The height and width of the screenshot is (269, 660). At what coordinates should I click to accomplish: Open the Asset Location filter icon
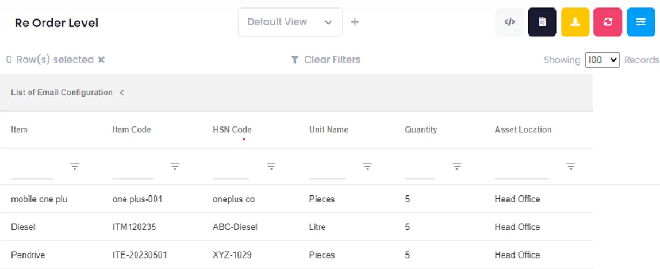coord(571,167)
